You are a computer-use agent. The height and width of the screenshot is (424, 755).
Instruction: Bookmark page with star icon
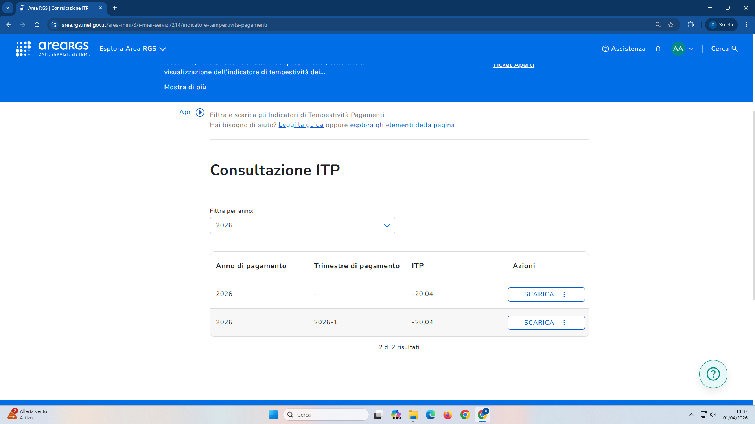[x=671, y=25]
